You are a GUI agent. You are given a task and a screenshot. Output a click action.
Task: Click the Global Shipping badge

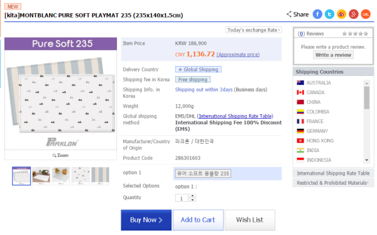(x=199, y=69)
